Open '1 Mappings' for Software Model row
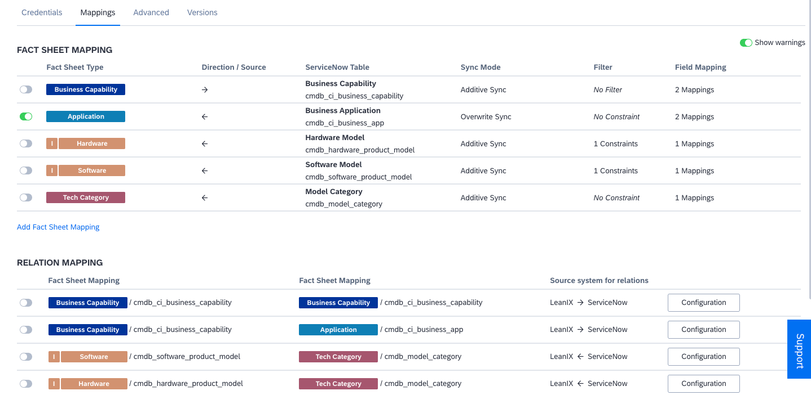Screen dimensions: 811x395 click(694, 171)
